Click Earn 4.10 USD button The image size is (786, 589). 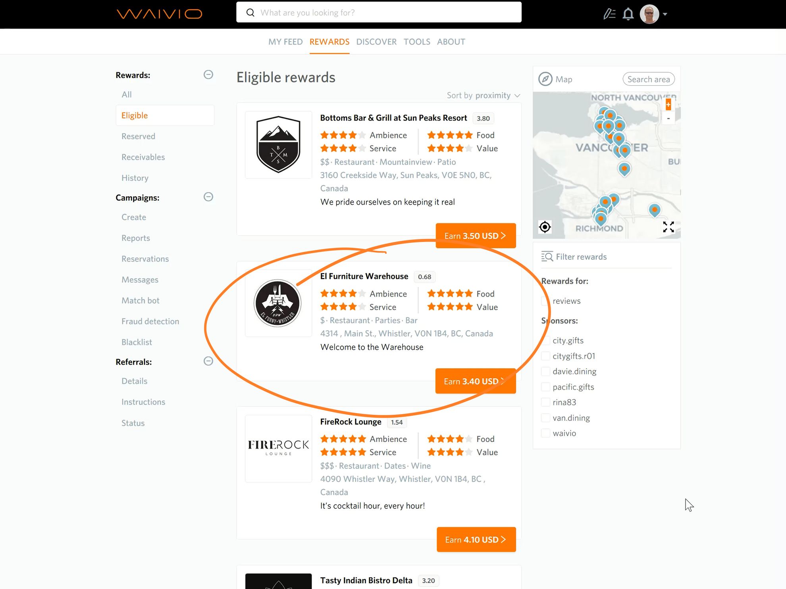(476, 539)
